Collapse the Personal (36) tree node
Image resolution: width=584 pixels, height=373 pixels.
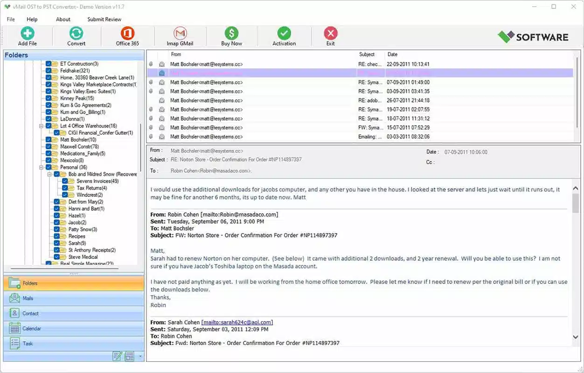pyautogui.click(x=42, y=167)
